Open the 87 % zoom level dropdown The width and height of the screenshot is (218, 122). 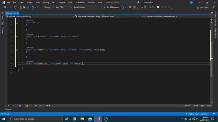pyautogui.click(x=10, y=105)
